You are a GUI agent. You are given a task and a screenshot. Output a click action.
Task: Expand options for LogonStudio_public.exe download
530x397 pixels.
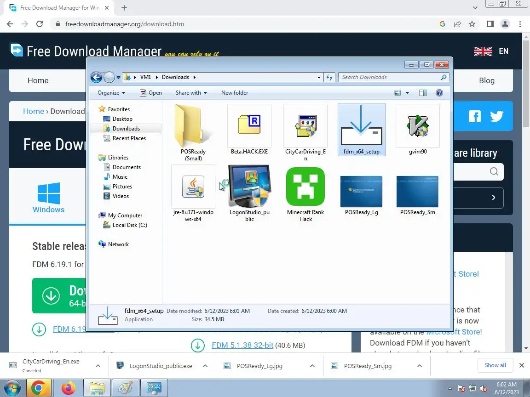click(205, 366)
